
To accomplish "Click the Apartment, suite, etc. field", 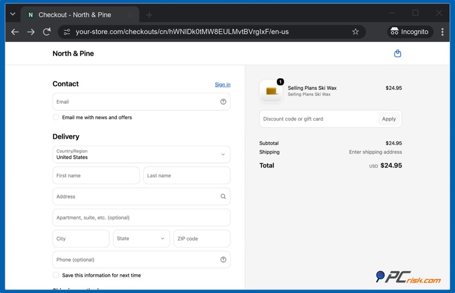I will [141, 218].
